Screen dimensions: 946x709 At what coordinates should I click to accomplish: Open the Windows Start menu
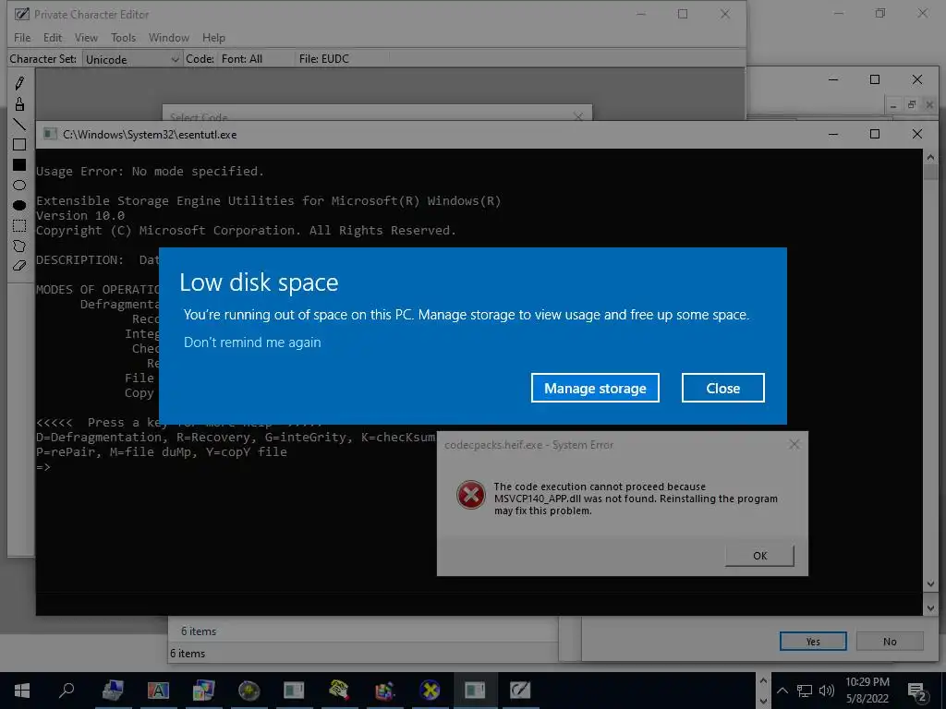click(22, 691)
